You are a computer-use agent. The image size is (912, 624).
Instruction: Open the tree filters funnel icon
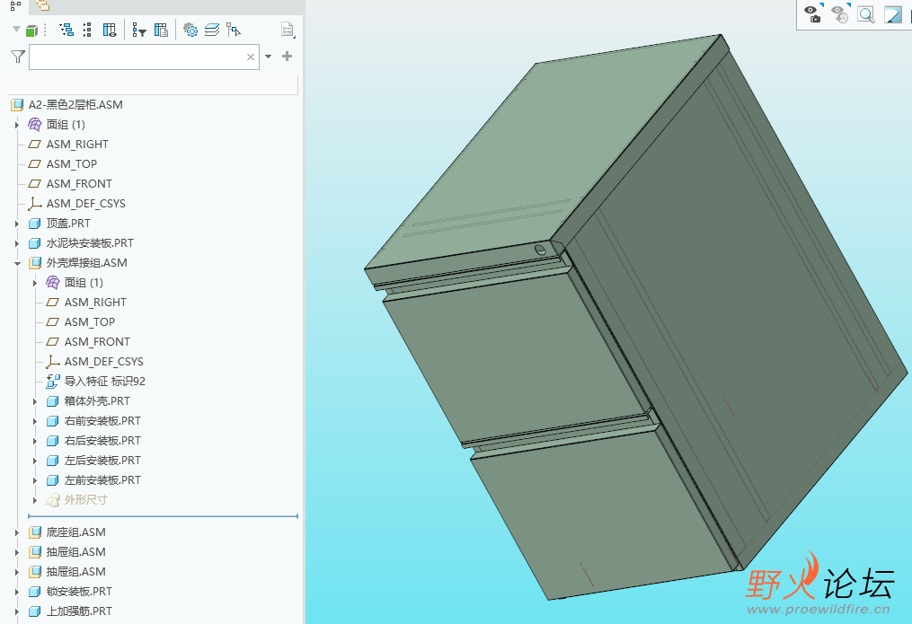139,30
